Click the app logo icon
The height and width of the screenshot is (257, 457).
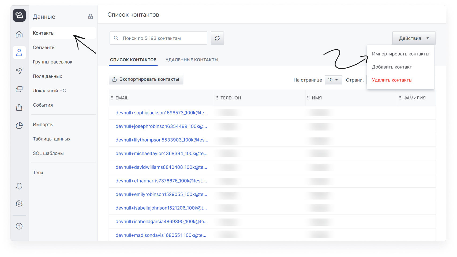coord(19,15)
